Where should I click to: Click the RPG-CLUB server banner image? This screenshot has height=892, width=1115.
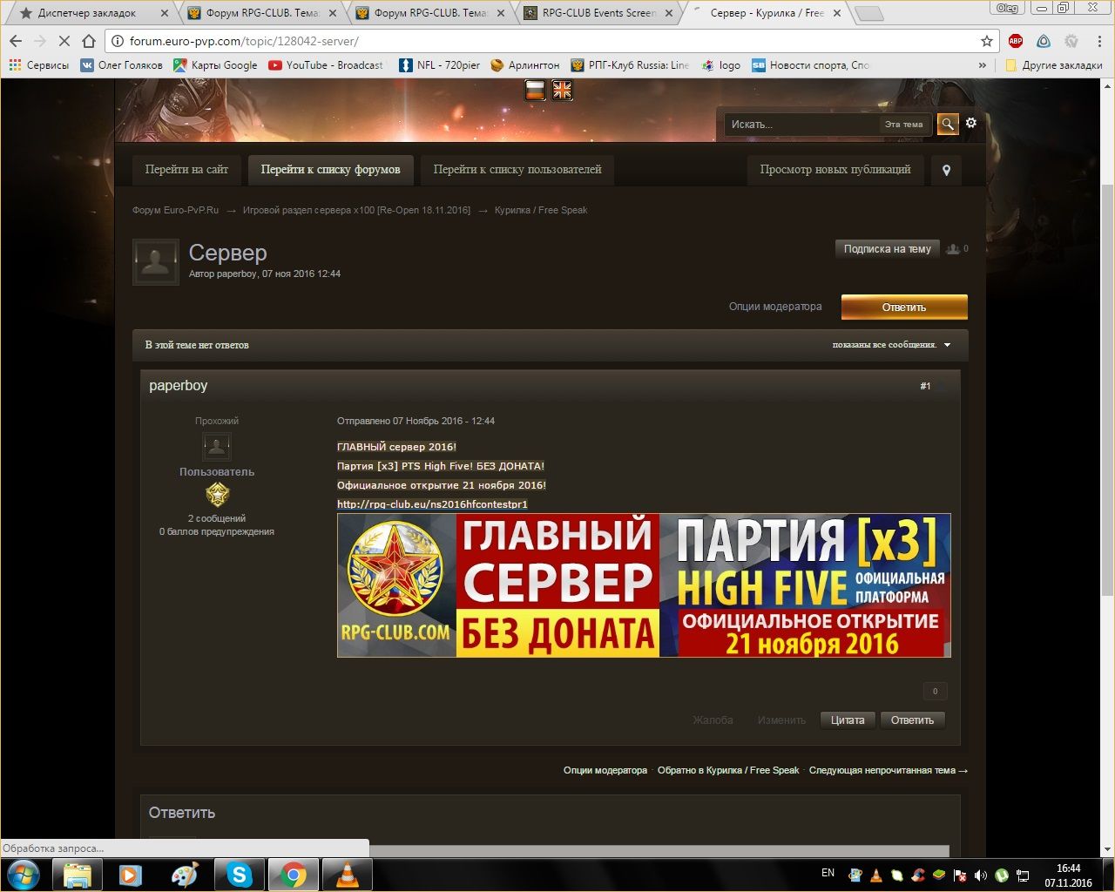[x=644, y=585]
